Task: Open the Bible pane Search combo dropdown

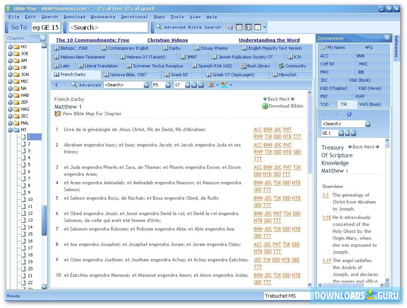Action: pyautogui.click(x=146, y=85)
